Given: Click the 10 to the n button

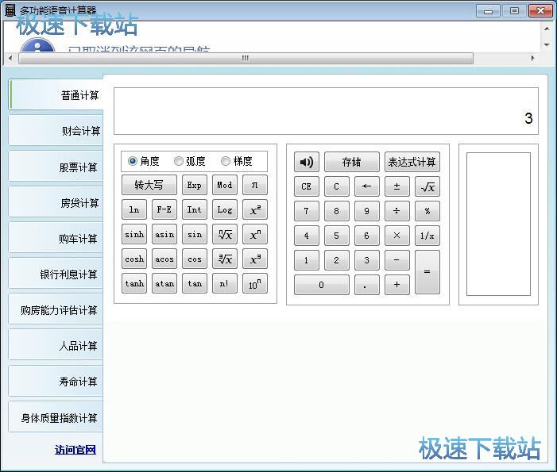Looking at the screenshot, I should (x=255, y=283).
